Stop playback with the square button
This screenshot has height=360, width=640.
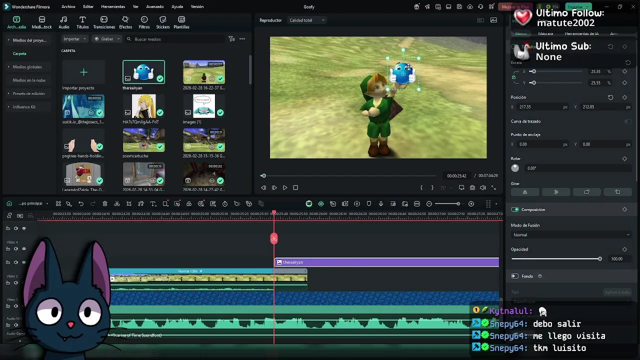pos(295,187)
